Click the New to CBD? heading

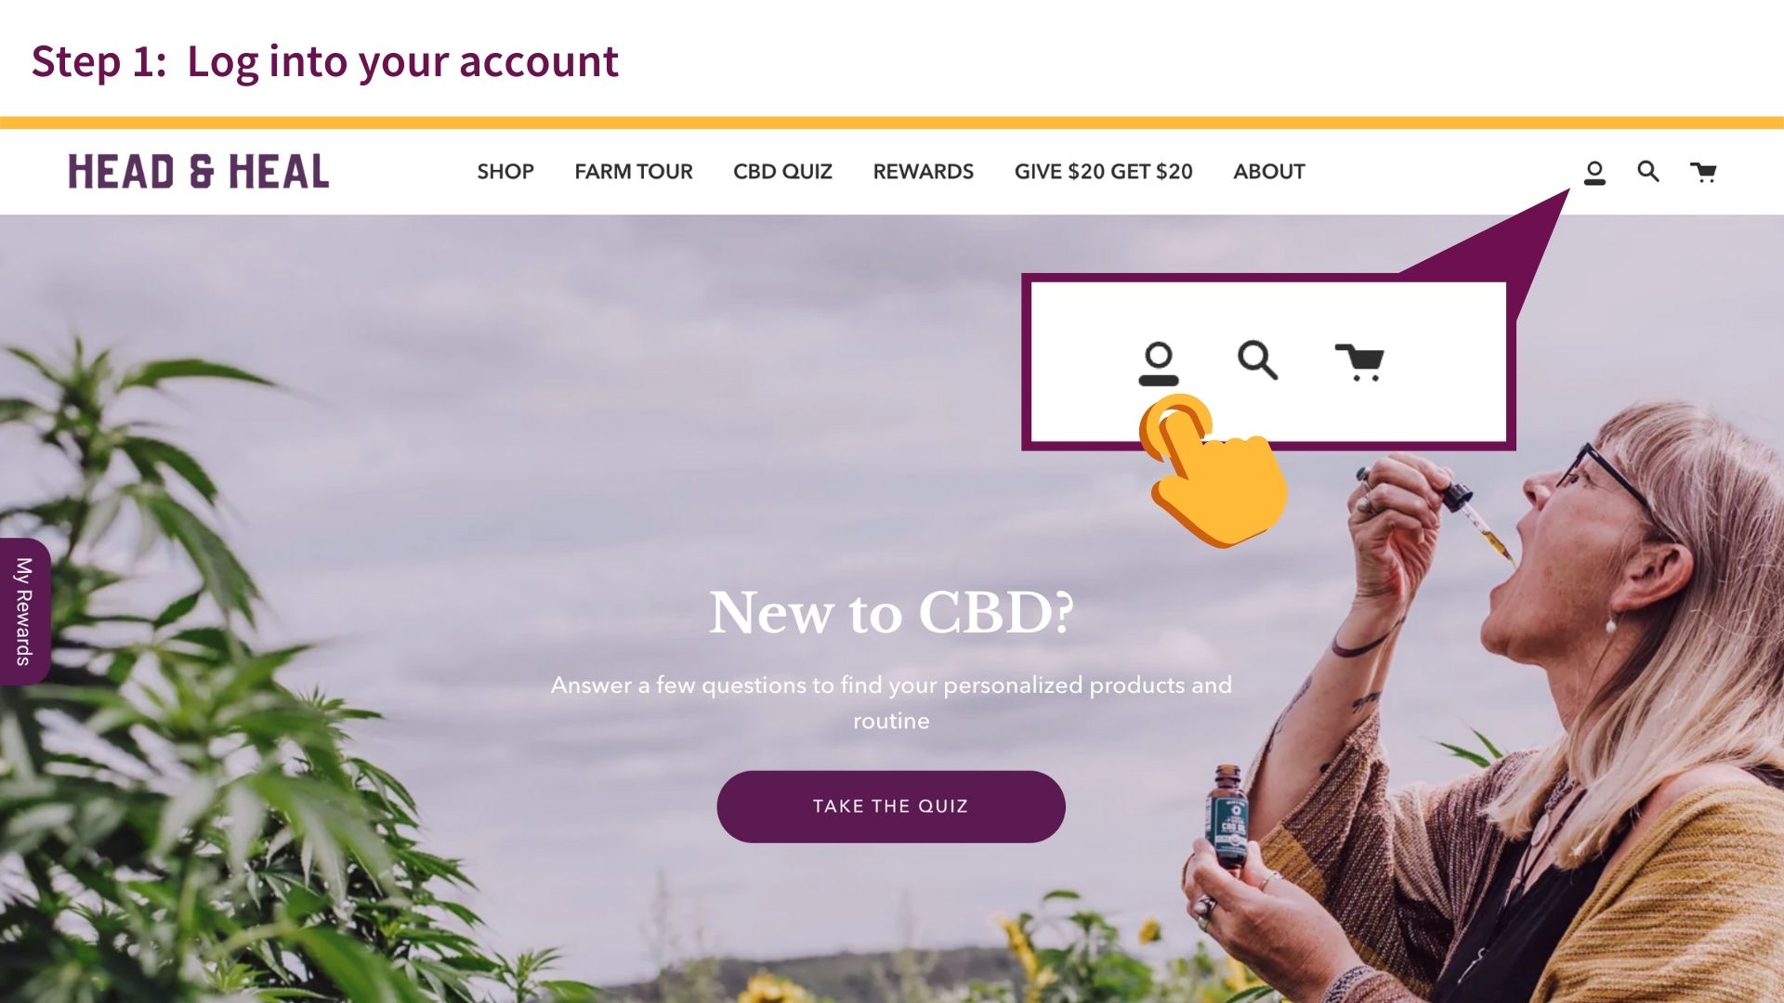892,613
